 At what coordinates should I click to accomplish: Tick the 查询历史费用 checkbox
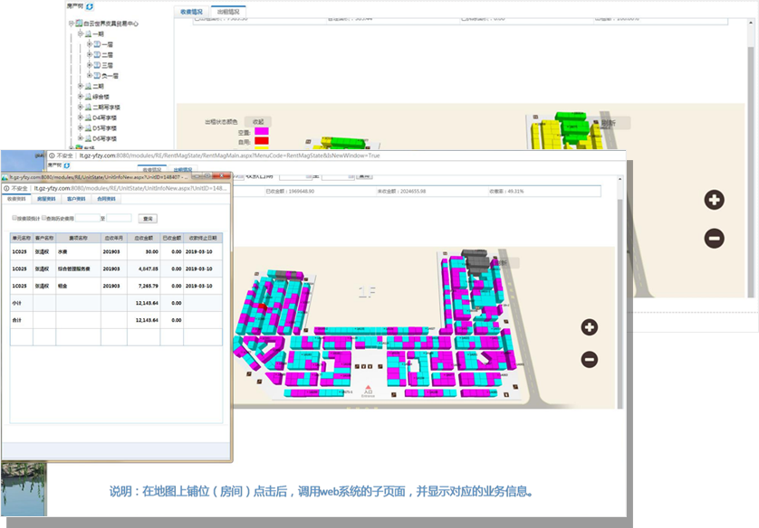45,218
